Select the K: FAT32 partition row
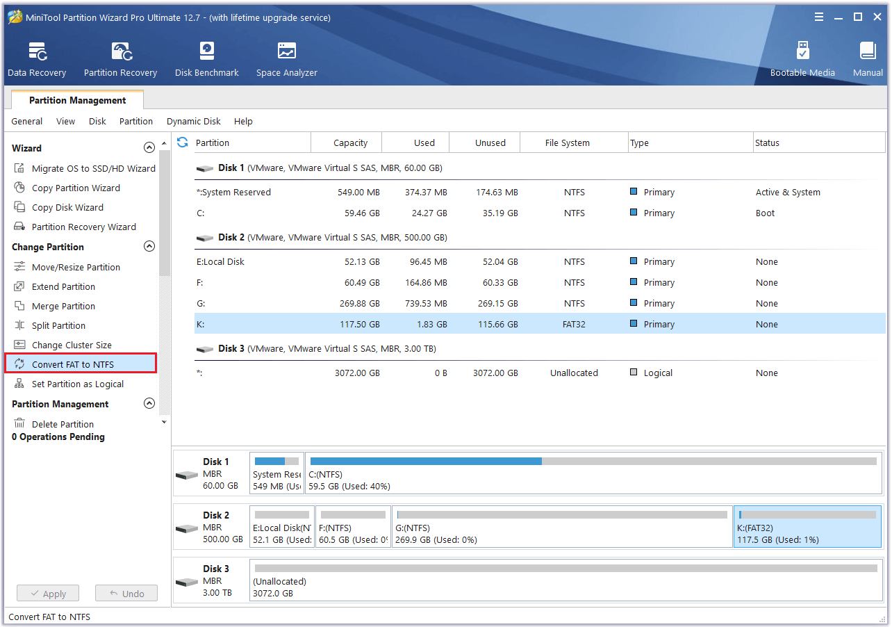Viewport: 892px width, 627px height. 540,324
